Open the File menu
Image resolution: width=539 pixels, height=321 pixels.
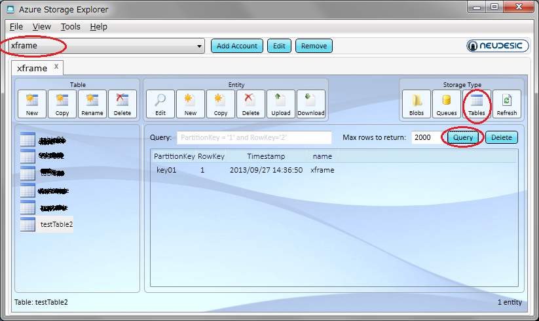point(16,27)
